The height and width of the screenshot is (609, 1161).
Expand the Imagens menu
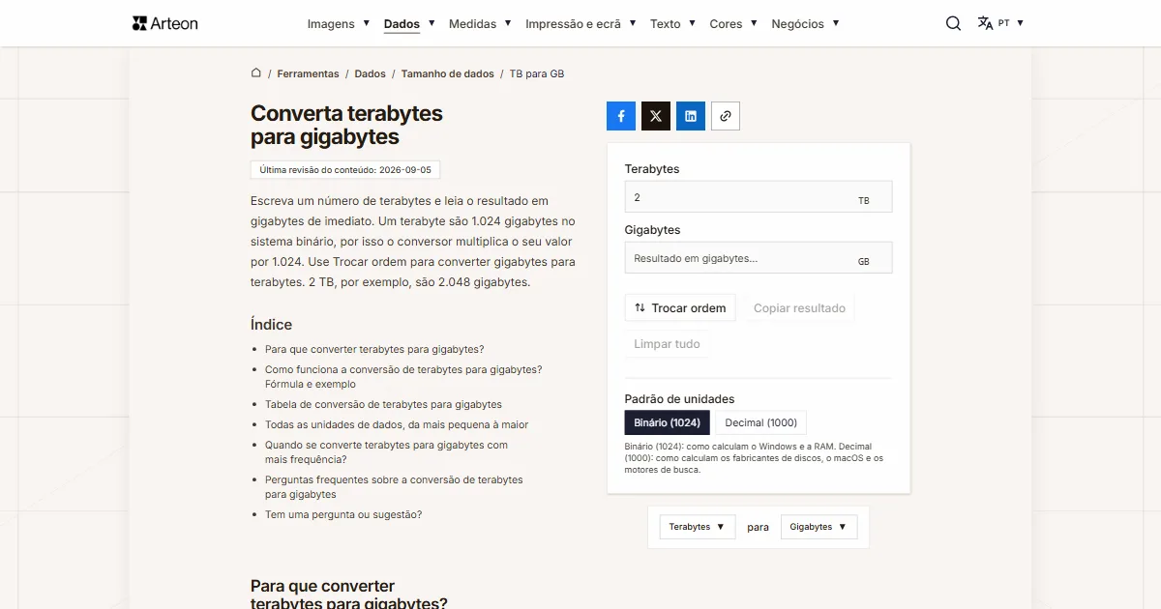pyautogui.click(x=339, y=23)
